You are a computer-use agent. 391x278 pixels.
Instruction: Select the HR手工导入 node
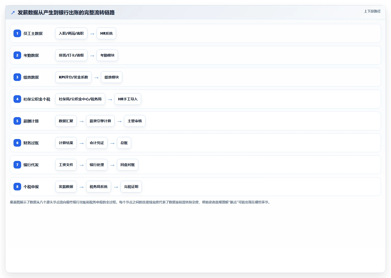128,99
